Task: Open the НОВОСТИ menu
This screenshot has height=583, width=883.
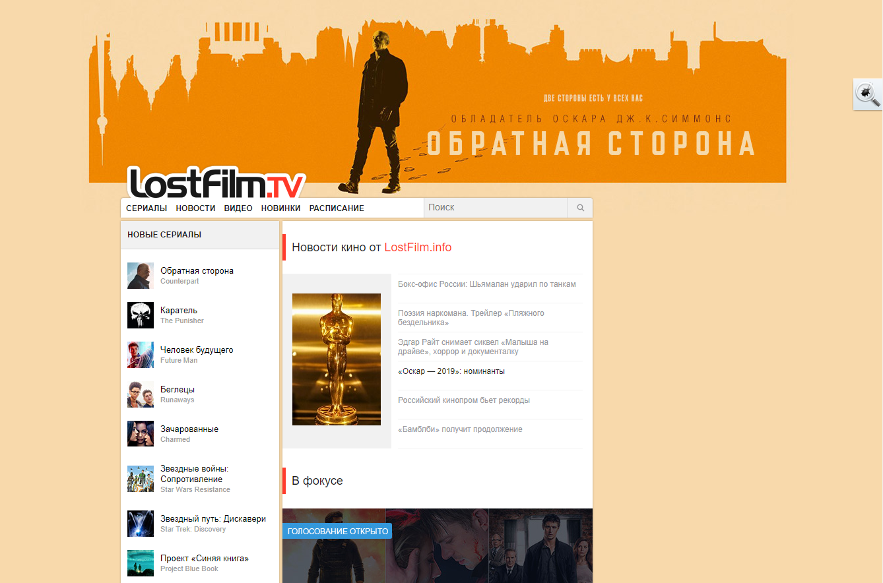Action: point(195,208)
